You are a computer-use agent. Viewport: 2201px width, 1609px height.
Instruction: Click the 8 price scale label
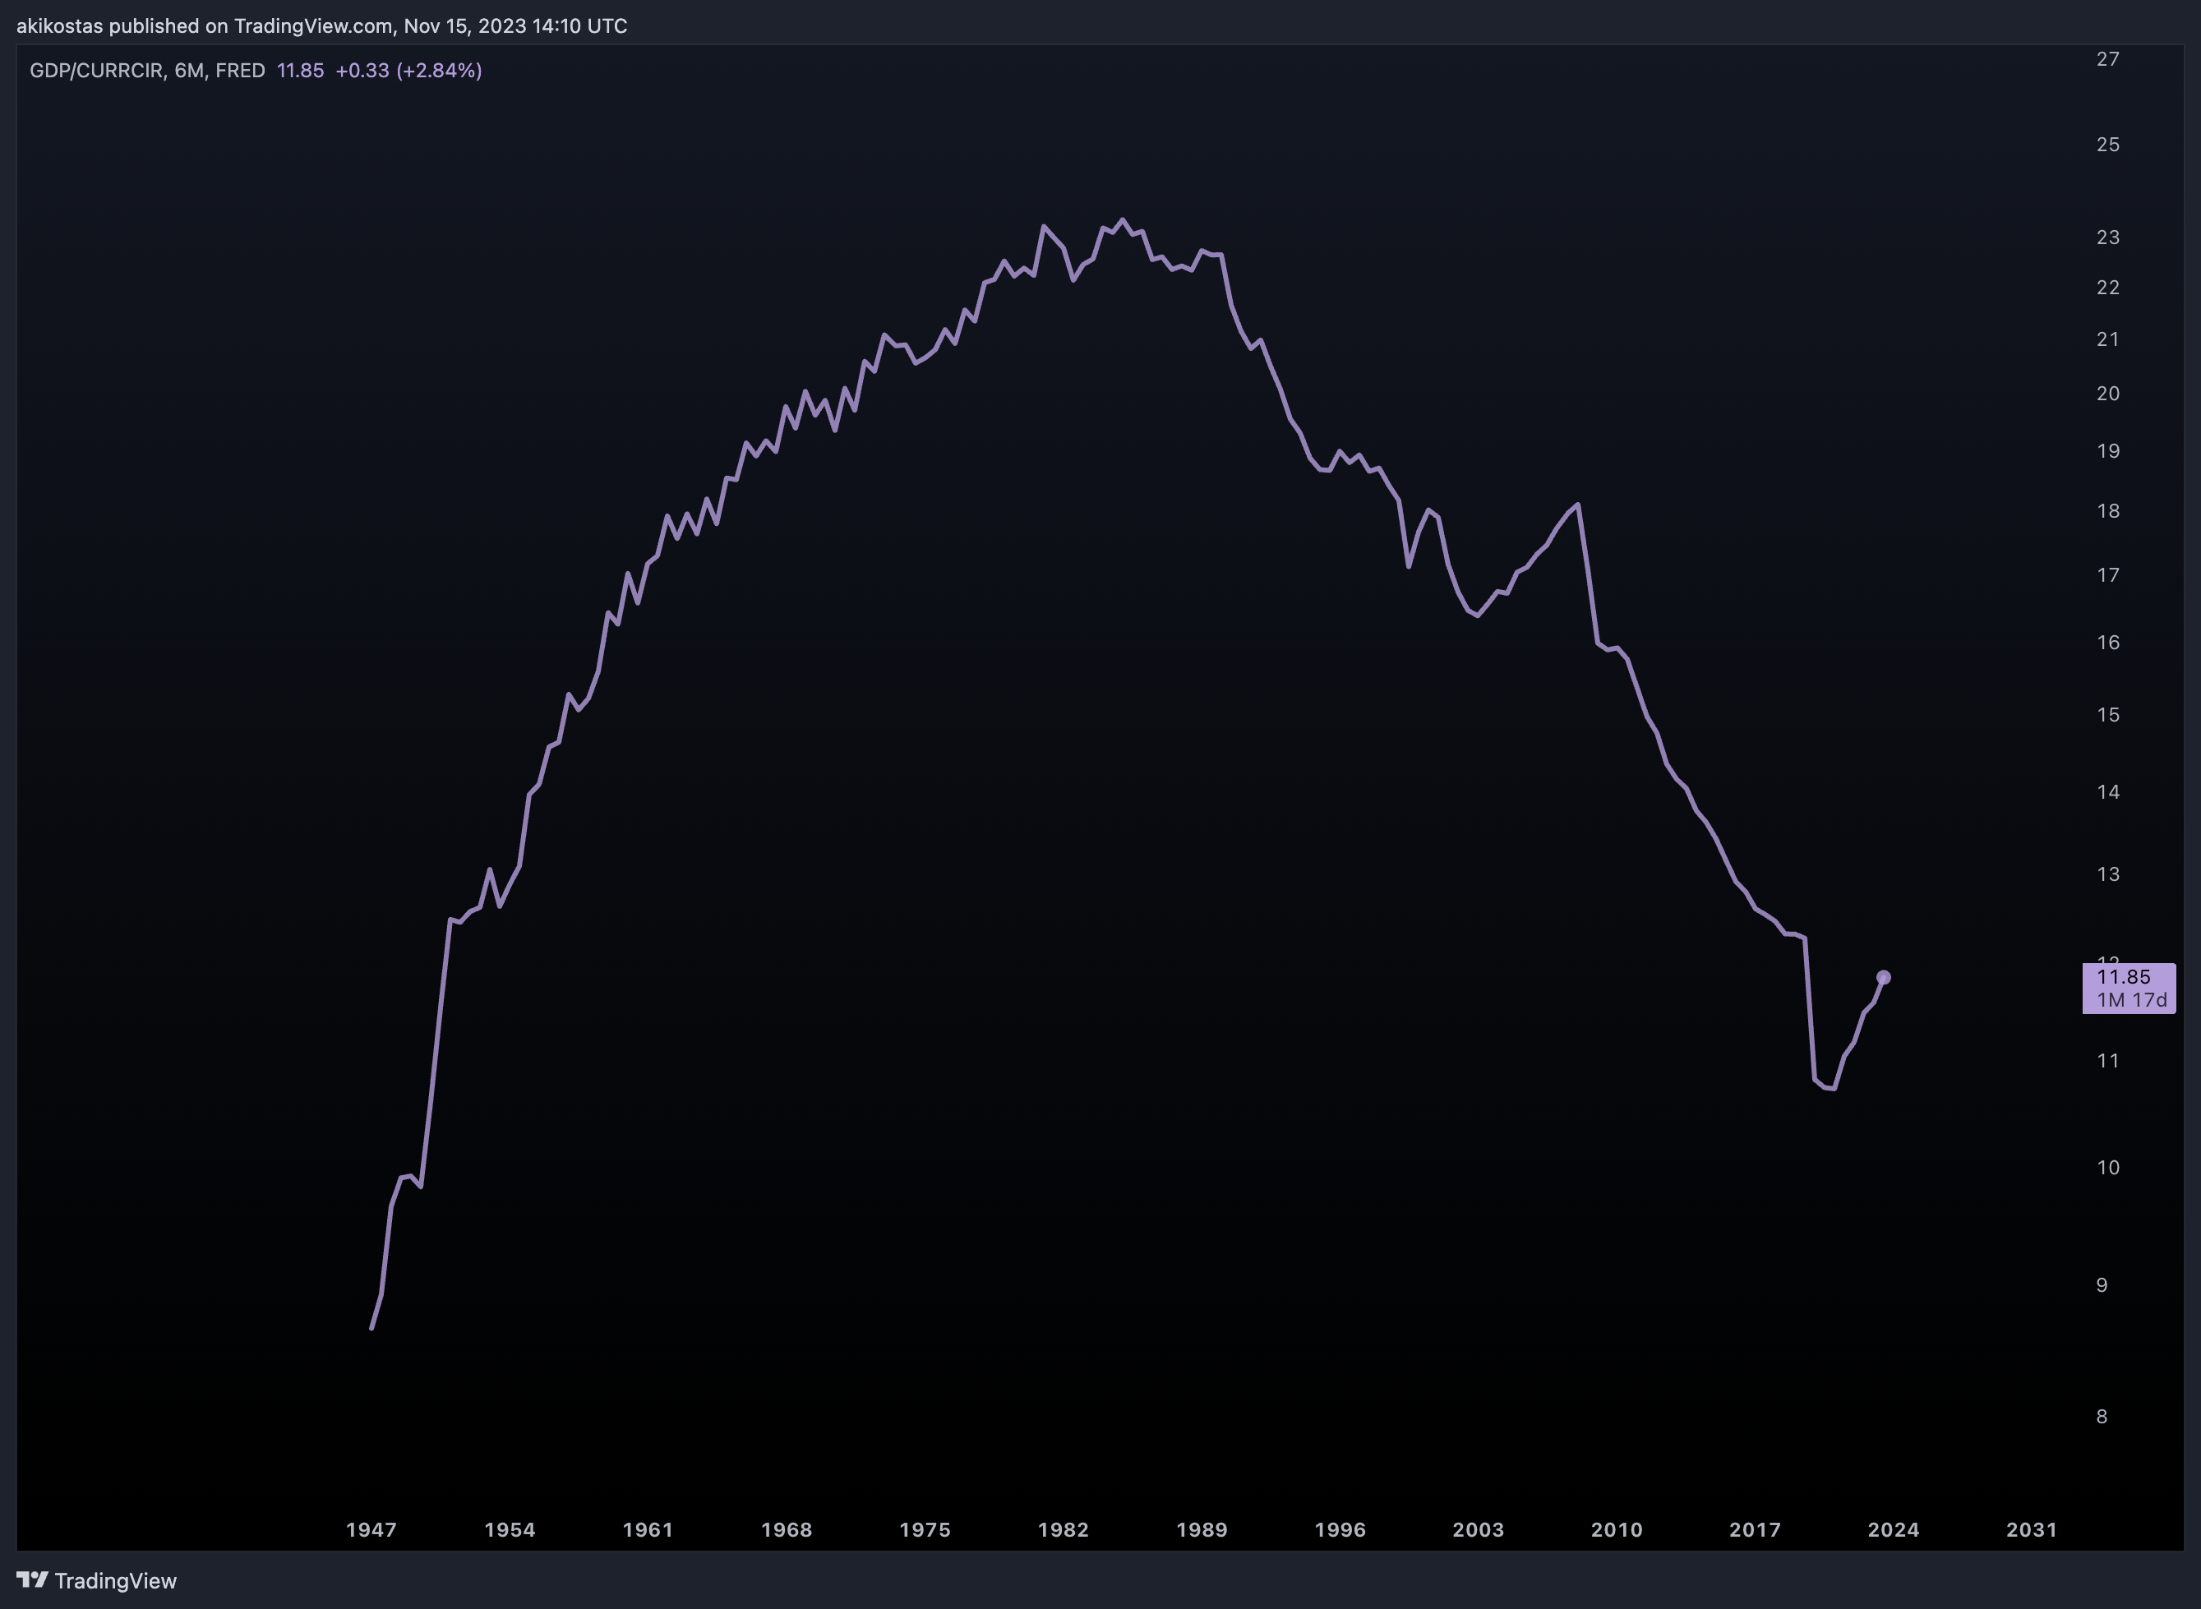click(2102, 1418)
